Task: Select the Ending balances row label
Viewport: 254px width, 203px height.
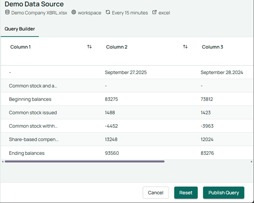Action: coord(27,153)
